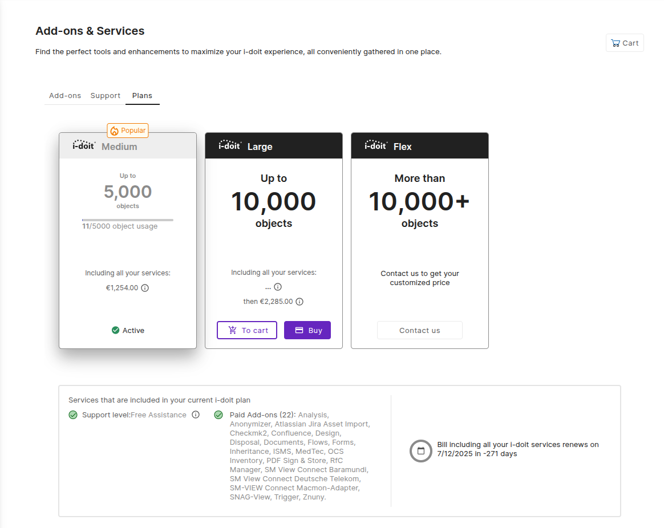Click the i-doit logo on Large card
Screen dimensions: 664x528
[x=230, y=145]
